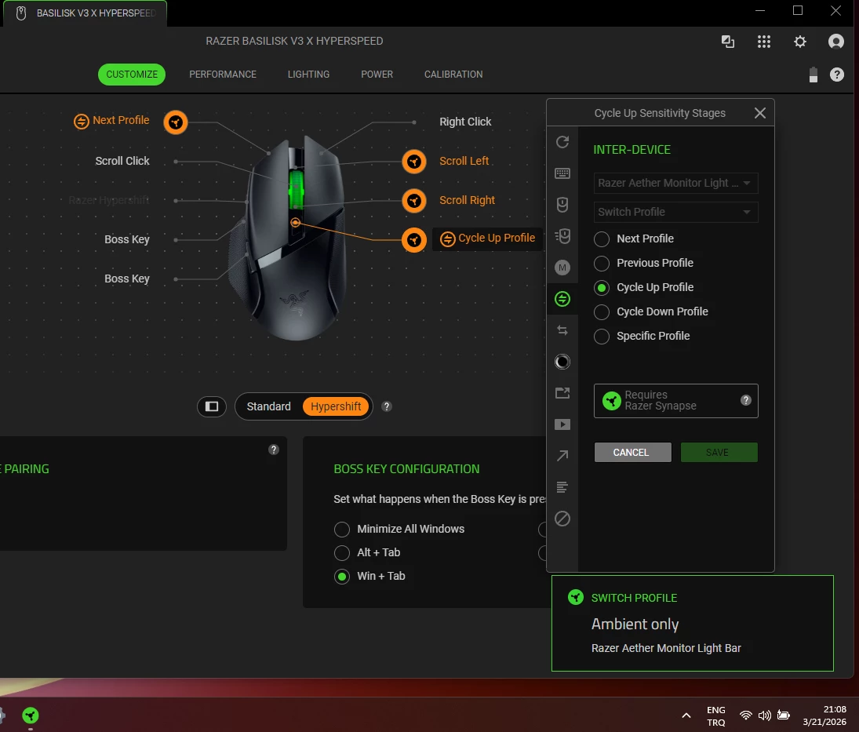
Task: Open the taskbar clock showing 21:08
Action: [824, 716]
